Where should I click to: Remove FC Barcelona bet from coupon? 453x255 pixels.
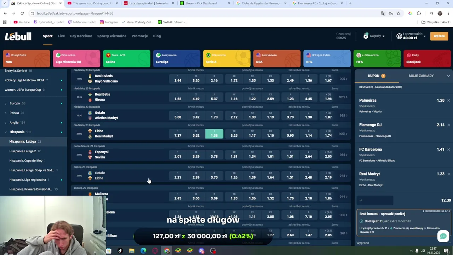(x=448, y=149)
